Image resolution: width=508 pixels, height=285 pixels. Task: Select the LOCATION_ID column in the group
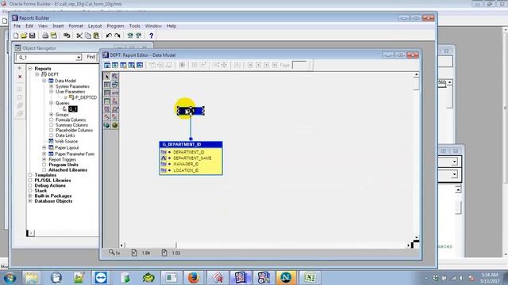coord(186,170)
